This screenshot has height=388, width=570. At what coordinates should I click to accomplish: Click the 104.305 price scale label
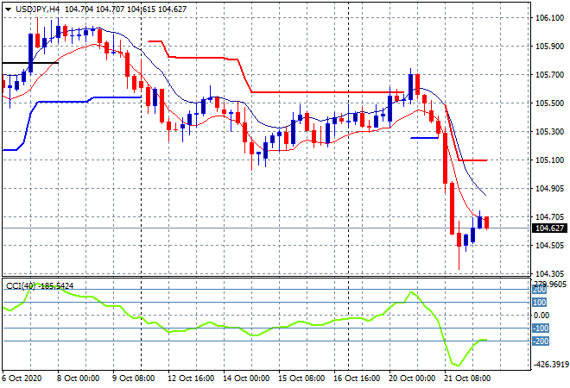click(549, 273)
